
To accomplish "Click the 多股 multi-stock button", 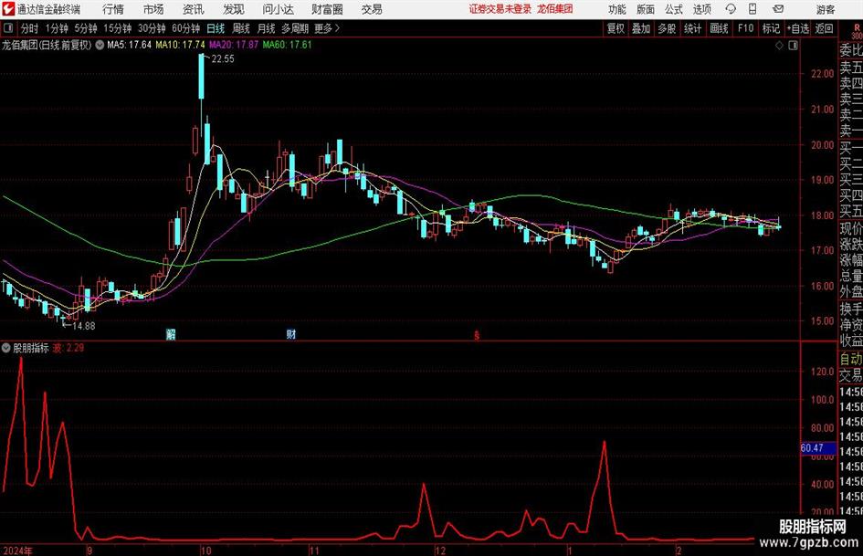I will coord(667,28).
